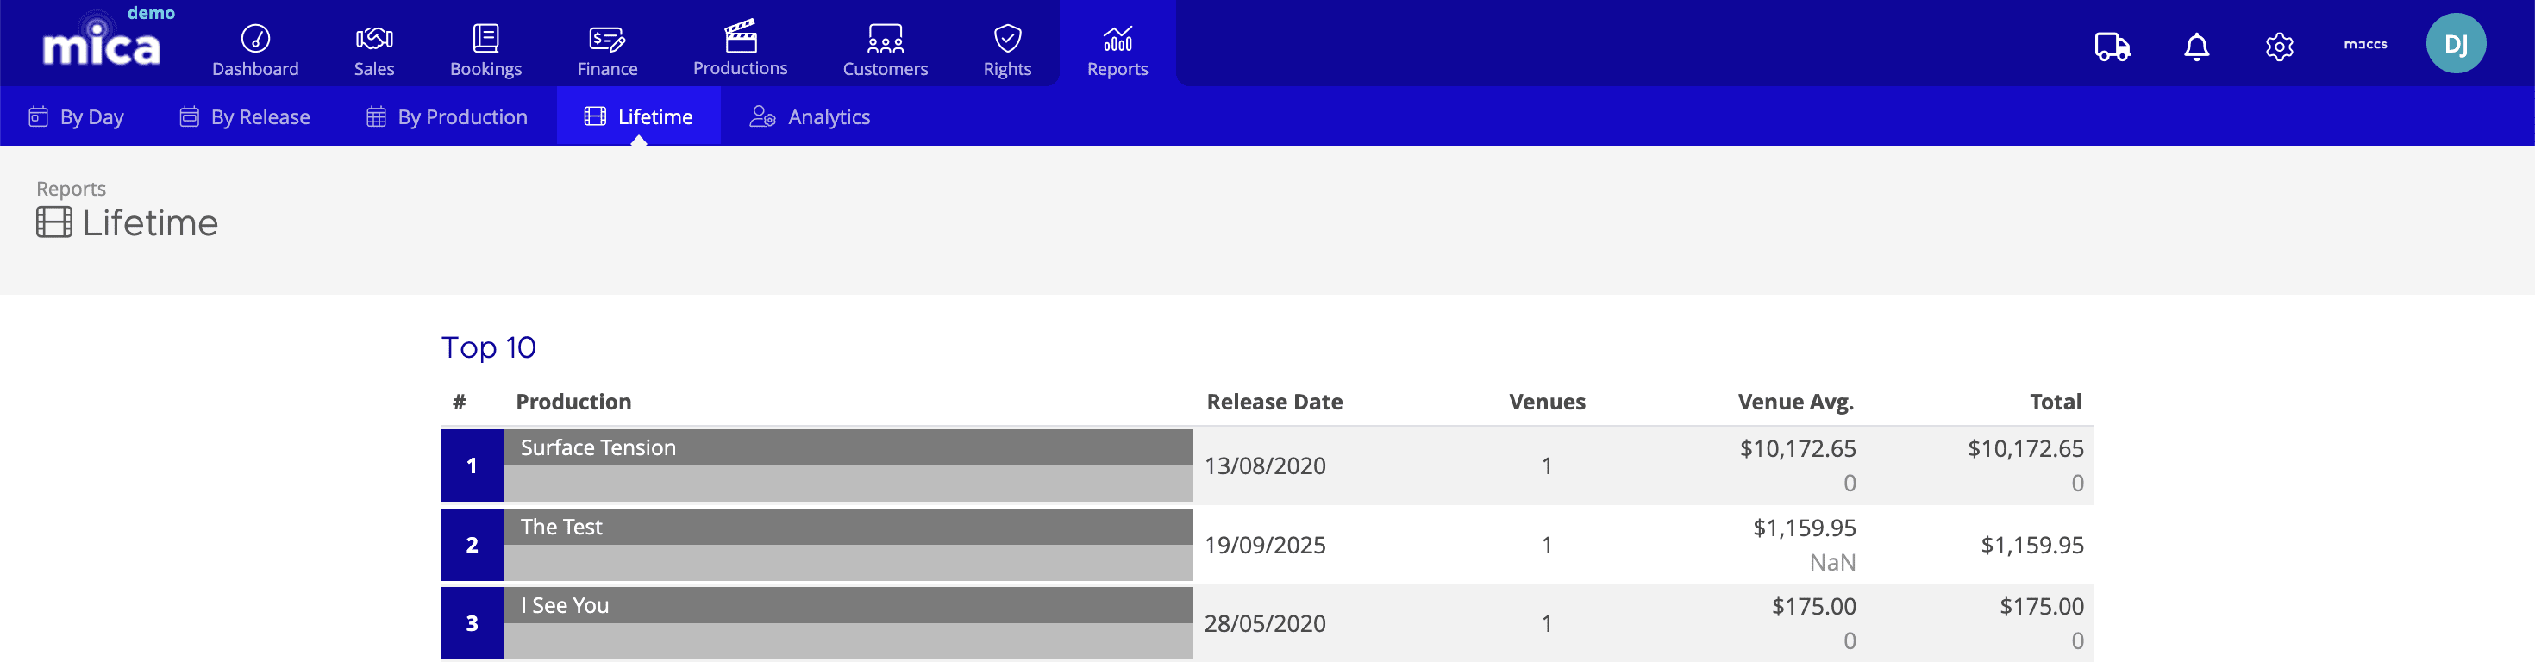The height and width of the screenshot is (662, 2535).
Task: Open the I See You production
Action: pyautogui.click(x=565, y=605)
